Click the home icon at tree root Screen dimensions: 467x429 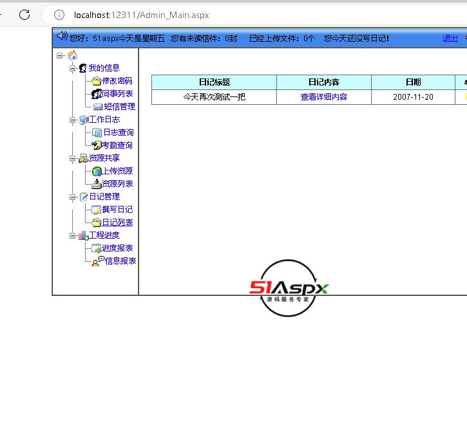pos(72,55)
